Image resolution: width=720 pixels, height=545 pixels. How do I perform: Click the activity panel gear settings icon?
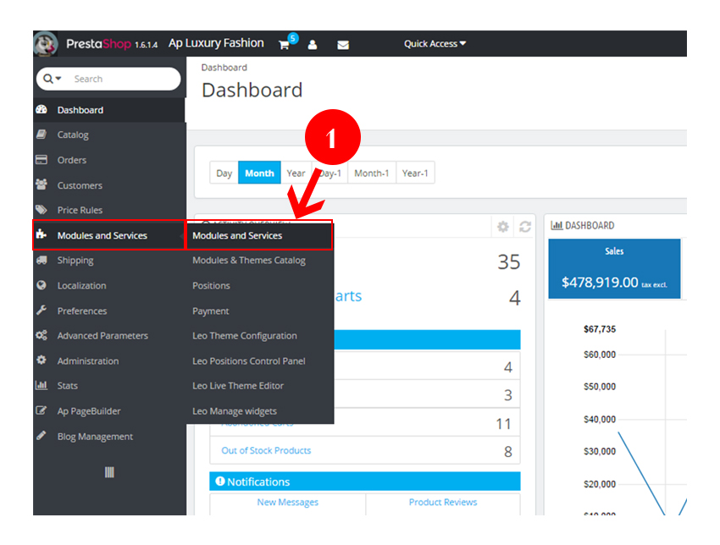tap(503, 227)
